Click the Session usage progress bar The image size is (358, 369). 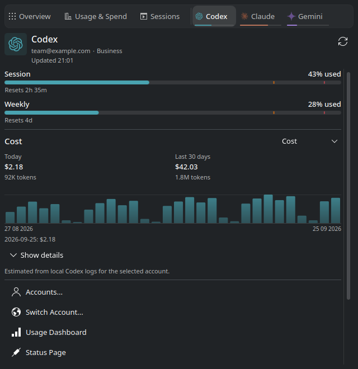tap(173, 83)
